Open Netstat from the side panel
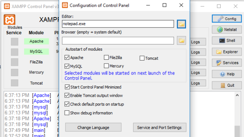Image resolution: width=244 pixels, height=137 pixels. click(x=227, y=30)
